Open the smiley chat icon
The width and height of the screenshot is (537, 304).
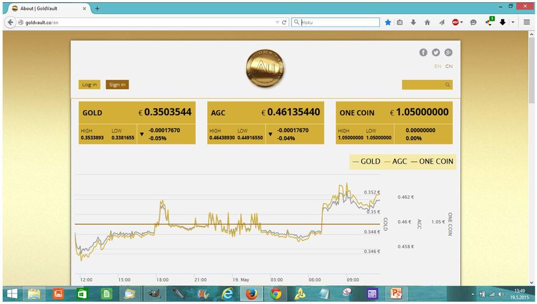click(x=473, y=22)
